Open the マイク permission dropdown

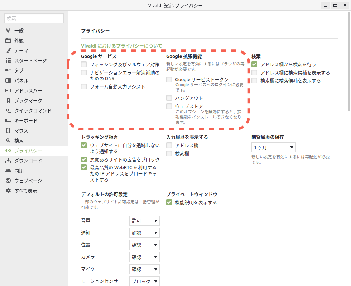coord(144,269)
